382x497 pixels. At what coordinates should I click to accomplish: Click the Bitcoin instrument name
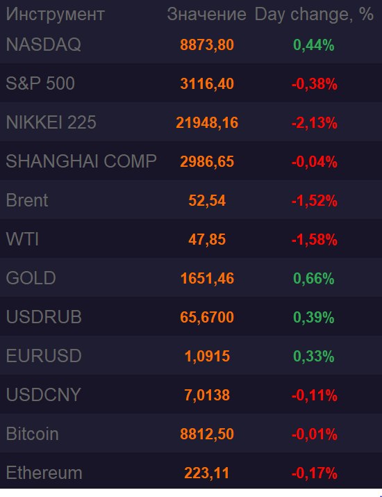pos(33,434)
